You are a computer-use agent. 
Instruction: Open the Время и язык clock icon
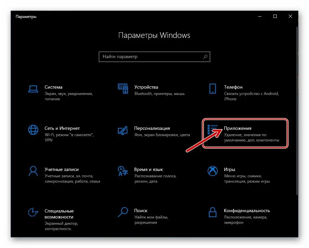123,171
